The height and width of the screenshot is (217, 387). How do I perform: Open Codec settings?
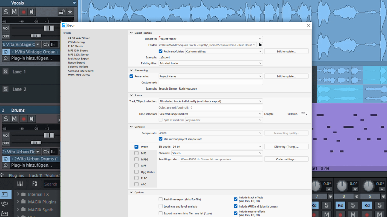(286, 159)
